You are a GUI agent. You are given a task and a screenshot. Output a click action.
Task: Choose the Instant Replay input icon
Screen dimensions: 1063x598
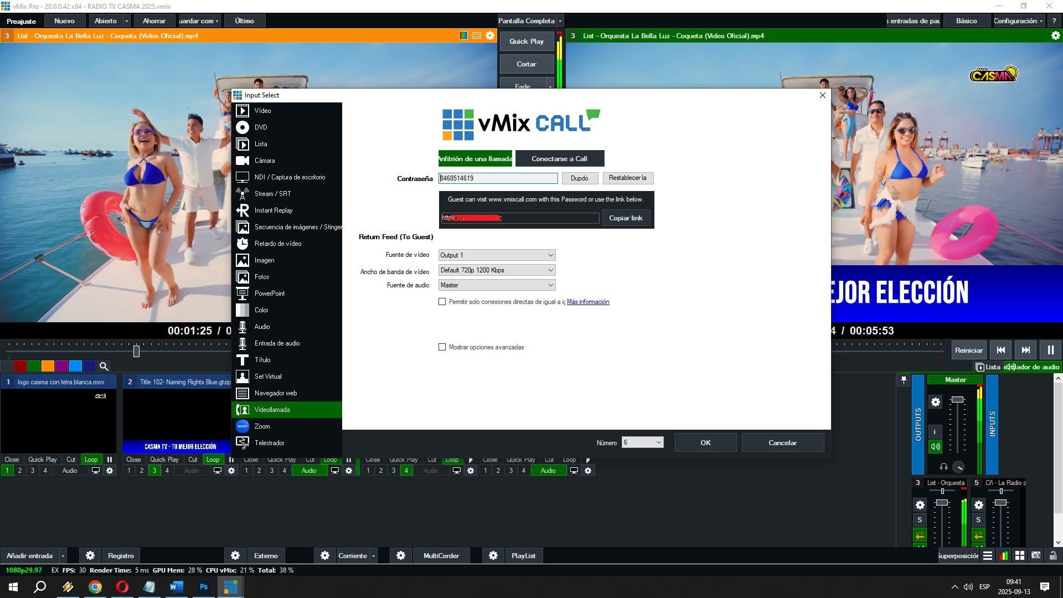point(242,210)
